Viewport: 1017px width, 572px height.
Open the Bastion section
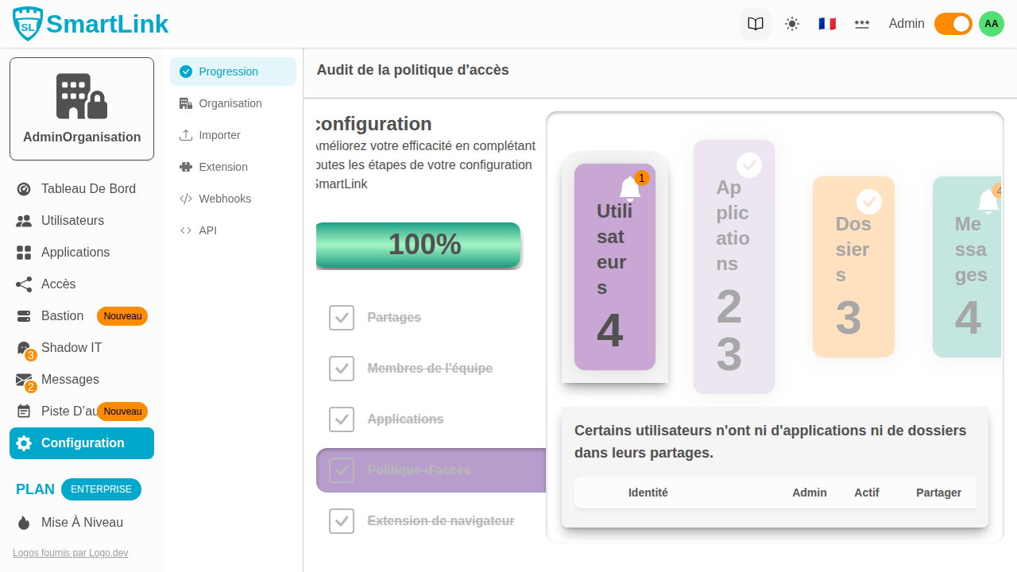pos(62,316)
